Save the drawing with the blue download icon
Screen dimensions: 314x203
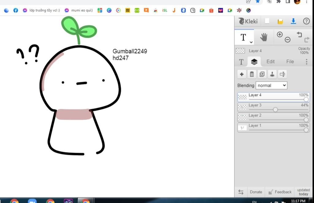click(x=293, y=21)
